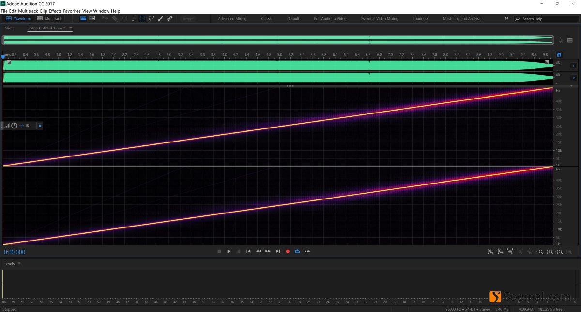
Task: Select the Move tool
Action: [x=105, y=18]
